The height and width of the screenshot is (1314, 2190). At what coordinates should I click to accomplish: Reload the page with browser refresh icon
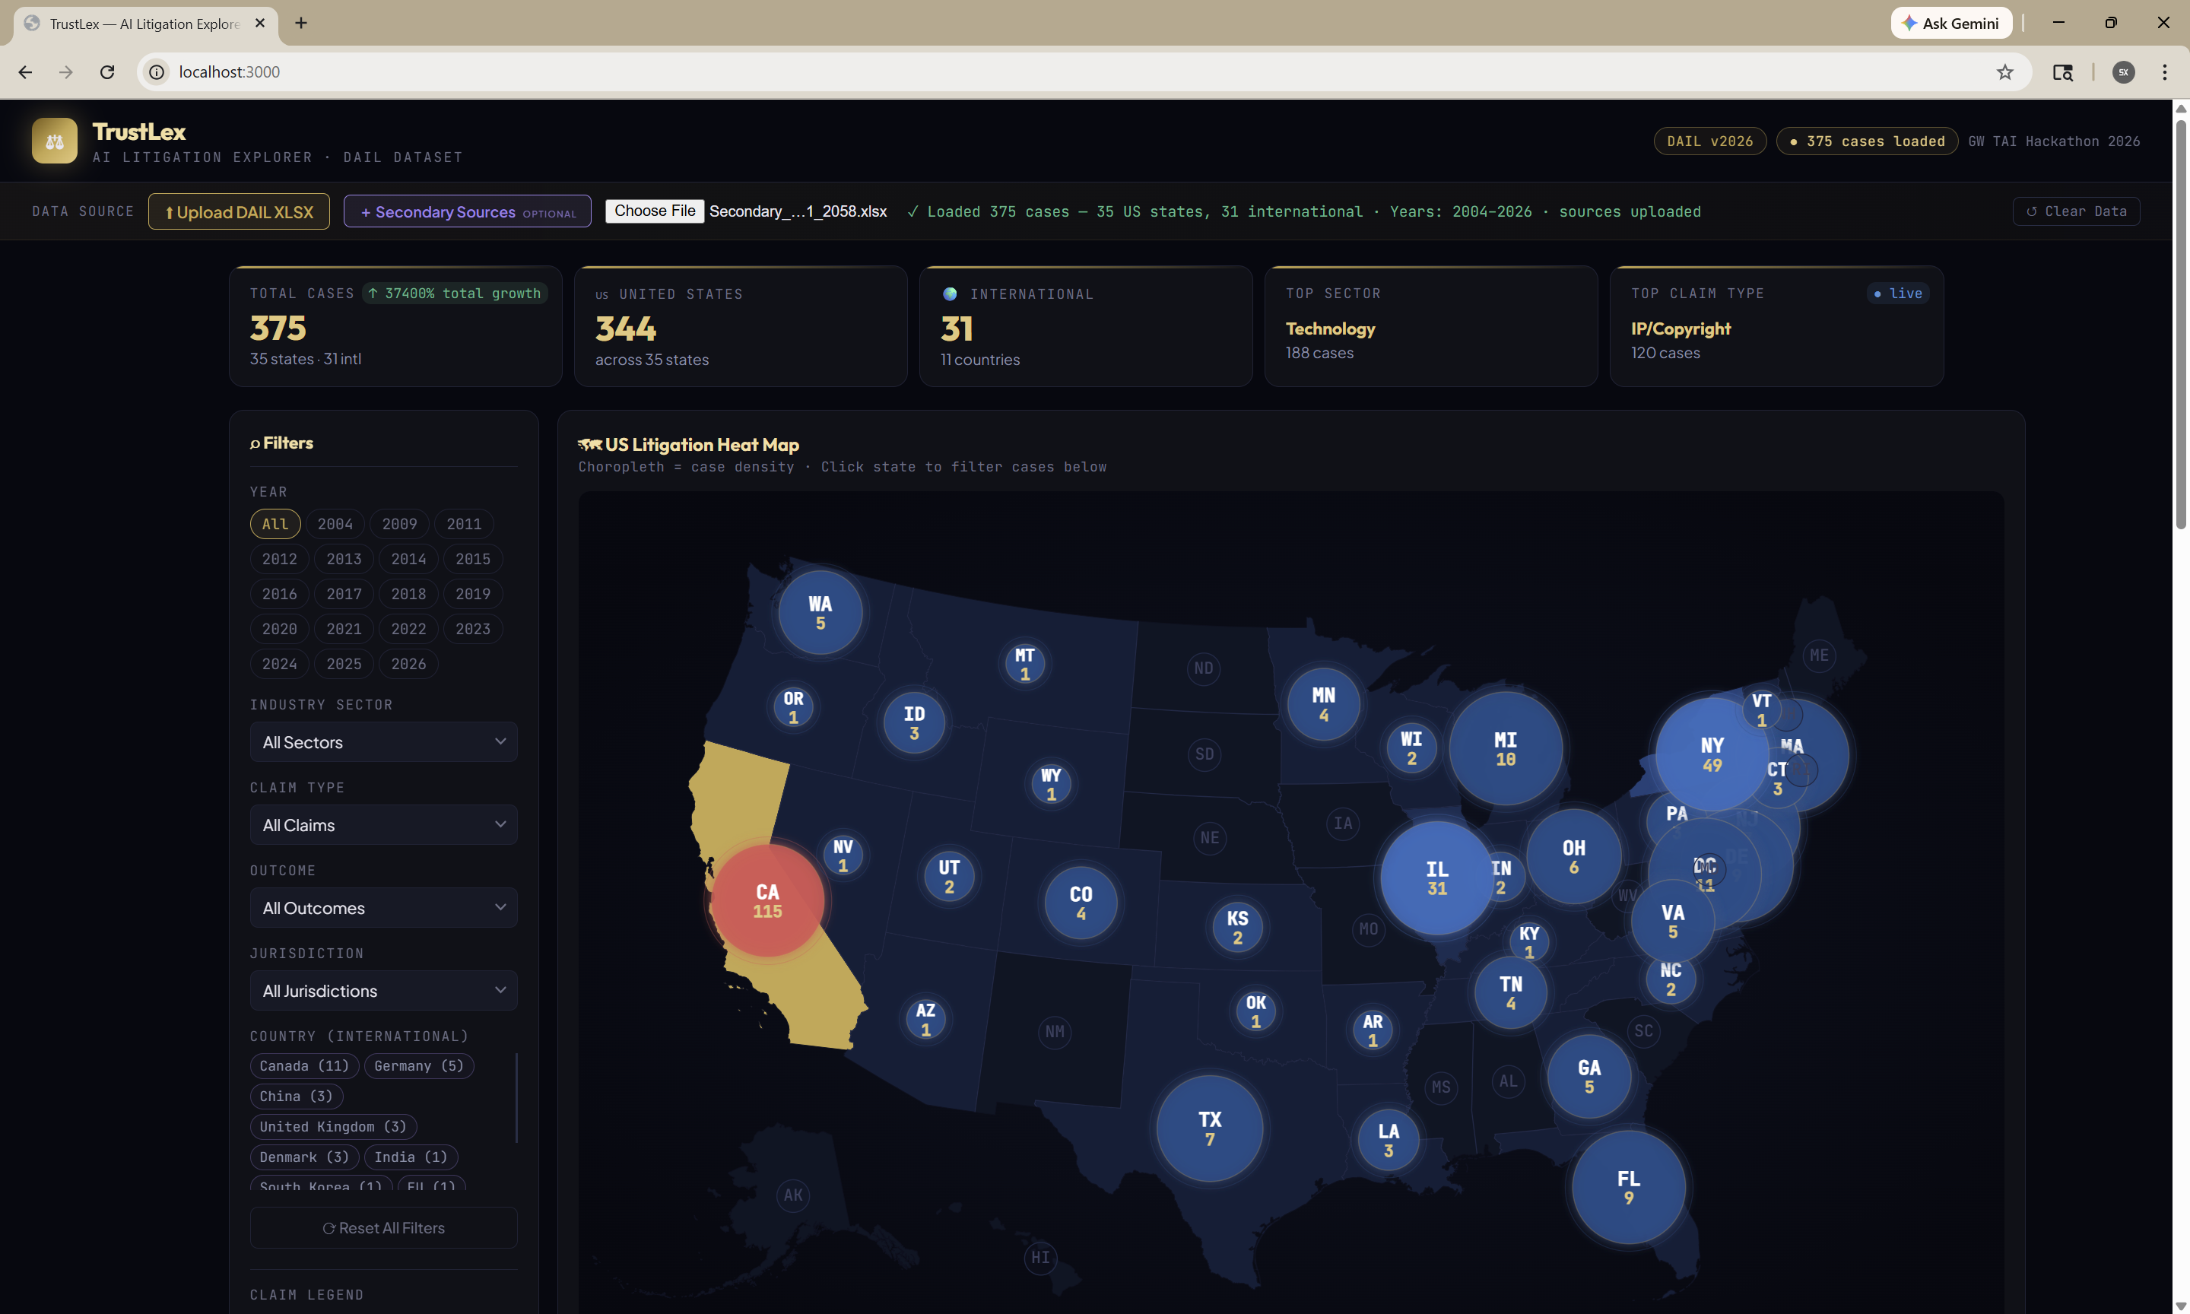[x=107, y=71]
